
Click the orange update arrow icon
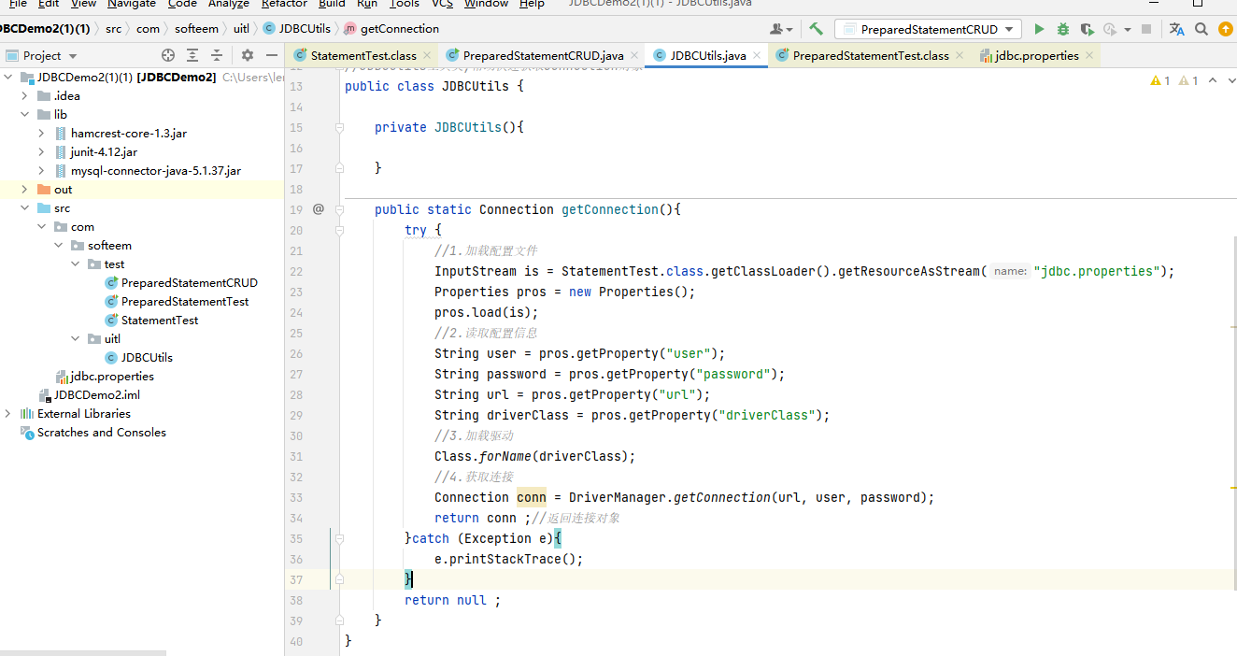1226,29
